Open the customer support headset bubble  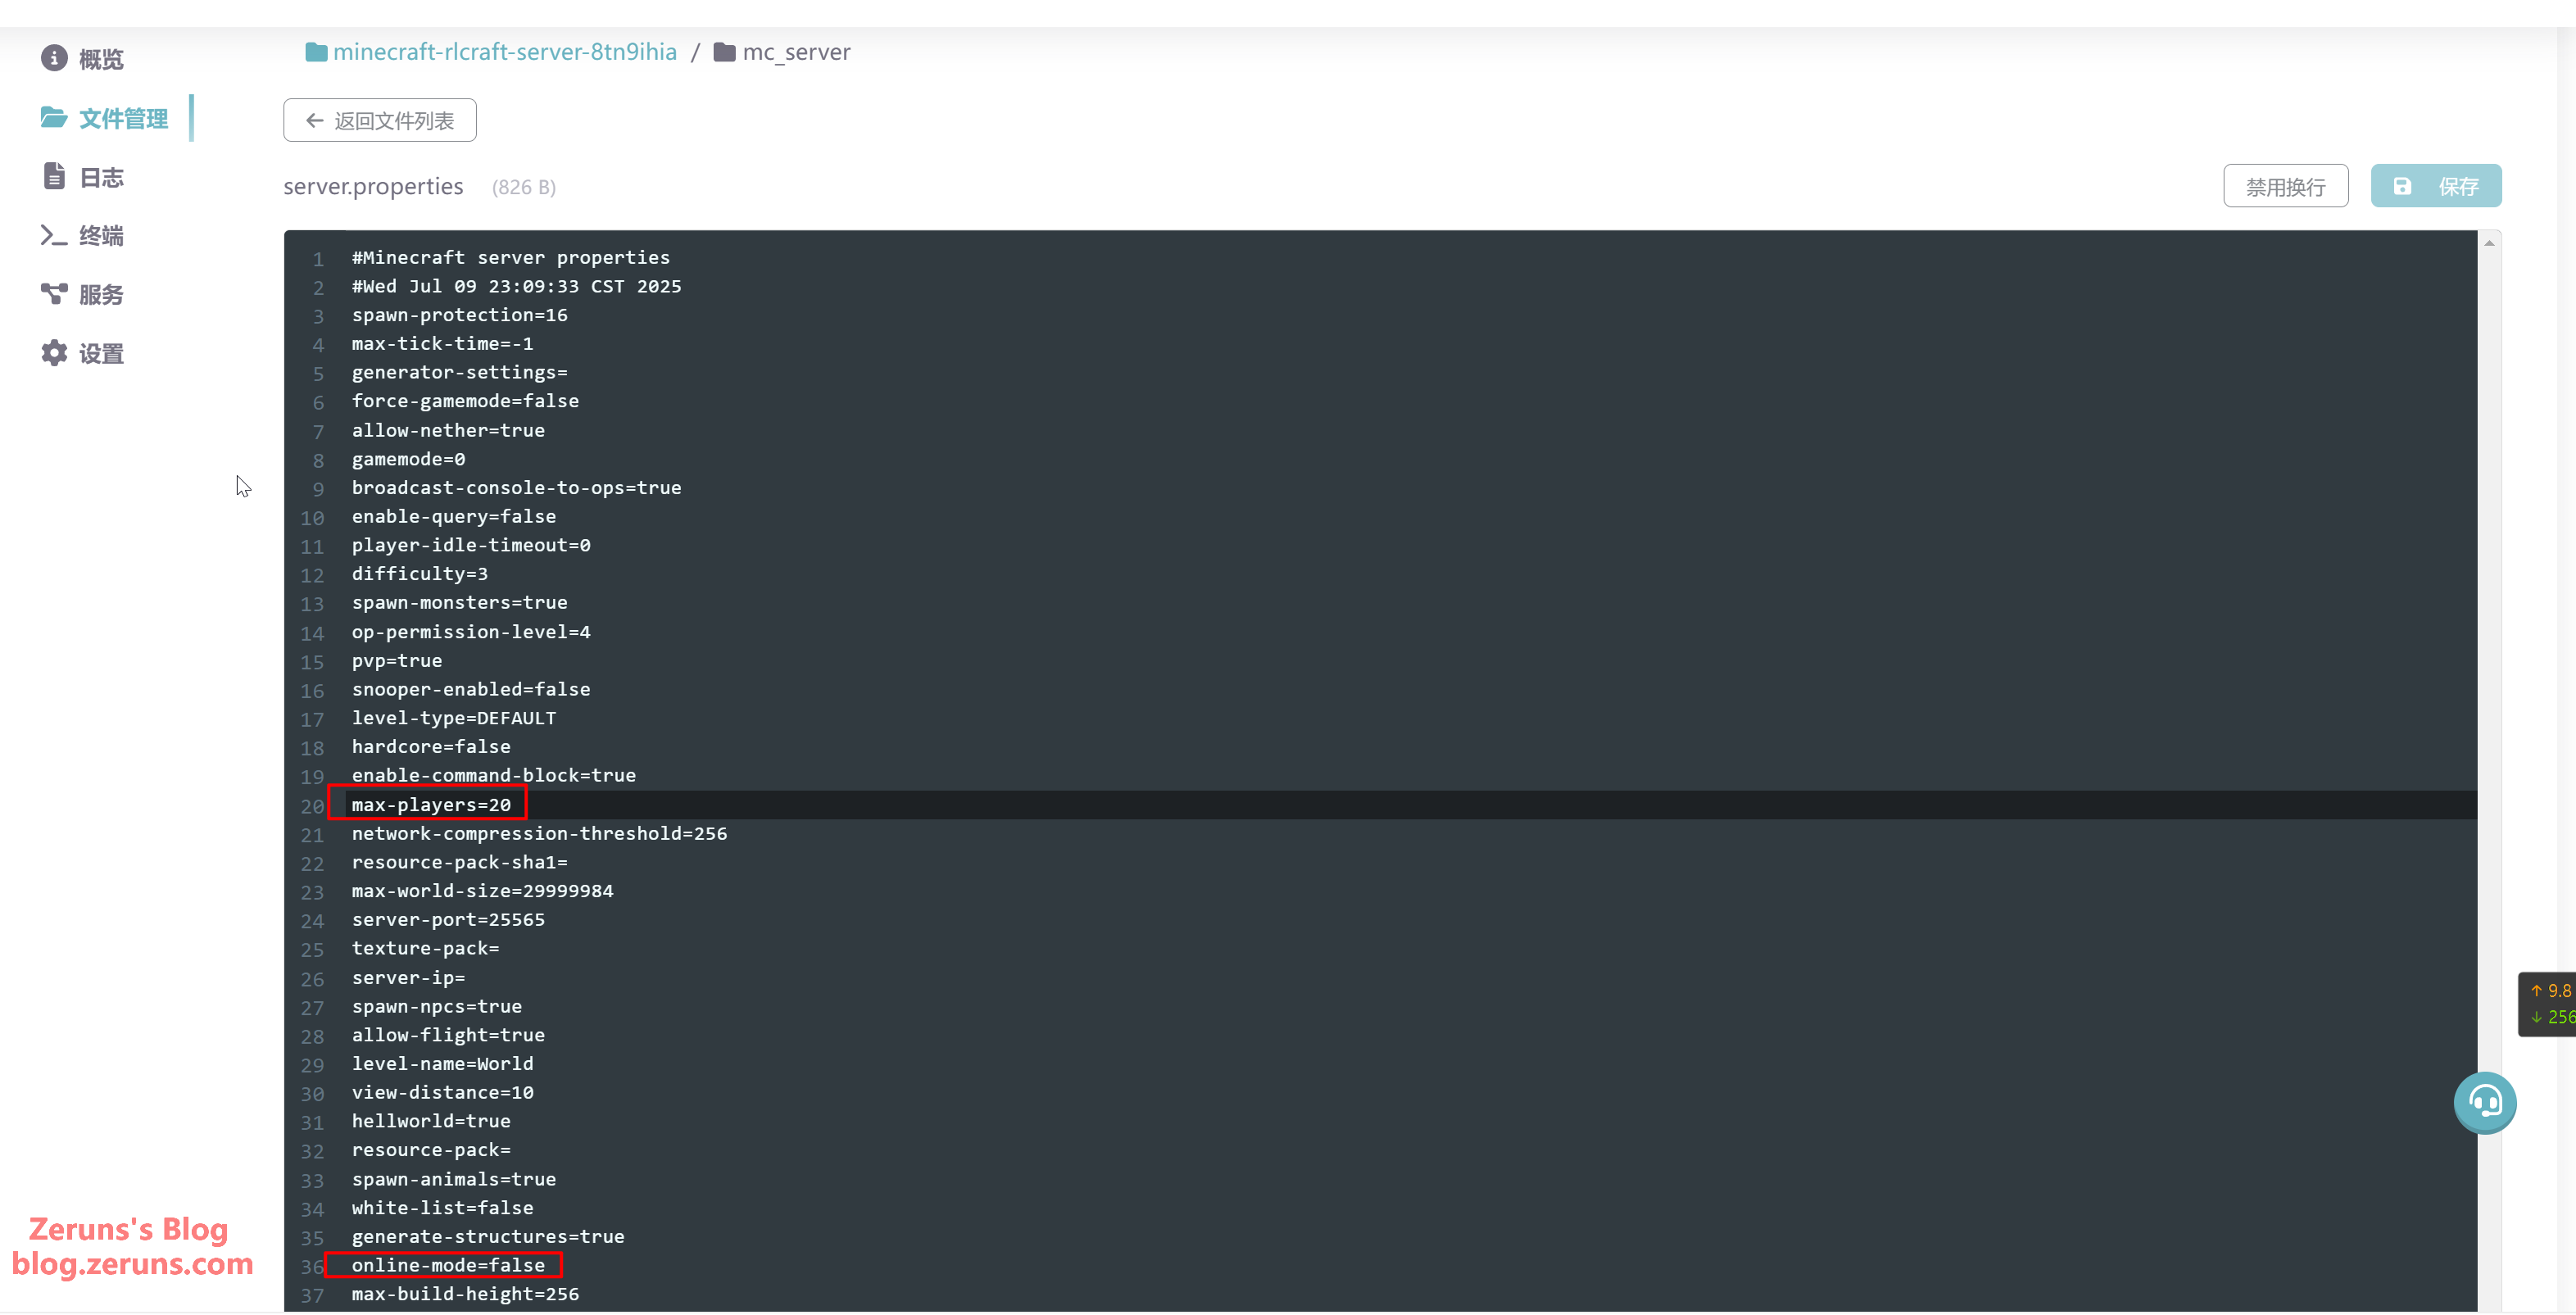[2484, 1102]
